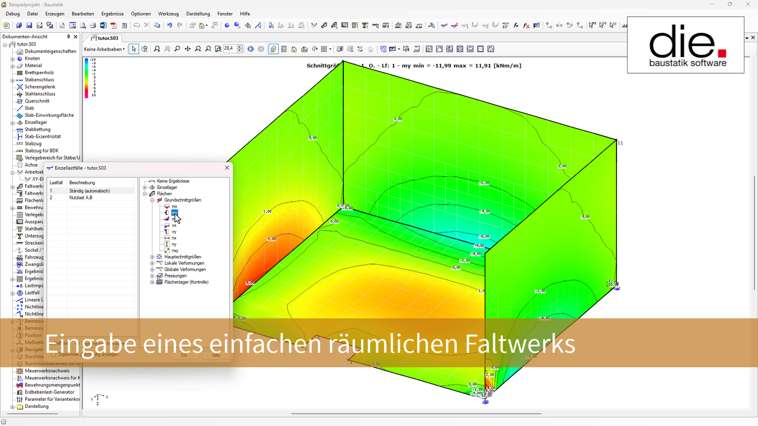Click the blue back navigation arrow

click(250, 49)
